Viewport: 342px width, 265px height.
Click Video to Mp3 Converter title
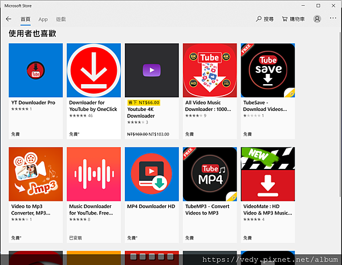click(31, 209)
